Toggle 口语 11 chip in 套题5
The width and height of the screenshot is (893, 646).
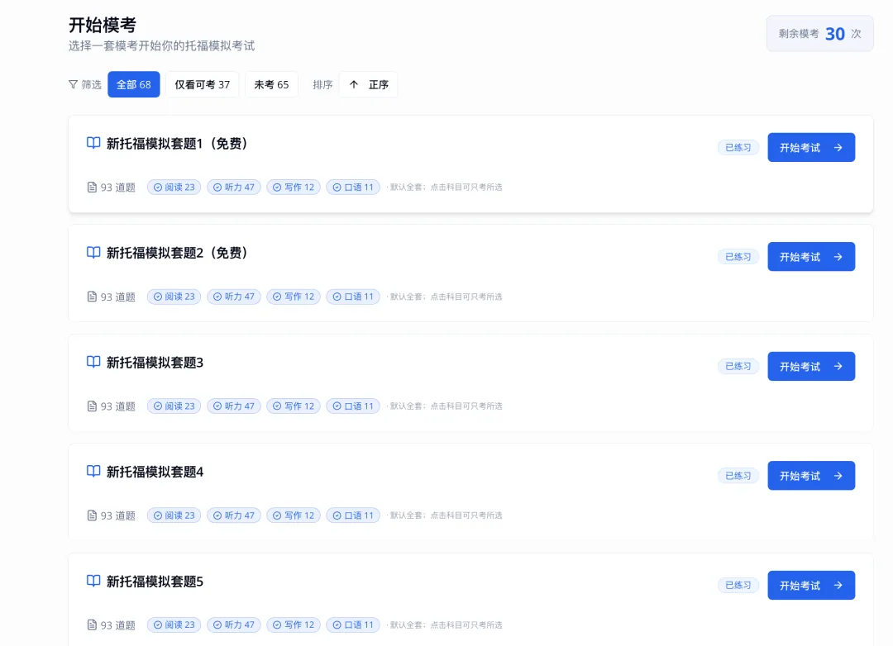point(353,625)
